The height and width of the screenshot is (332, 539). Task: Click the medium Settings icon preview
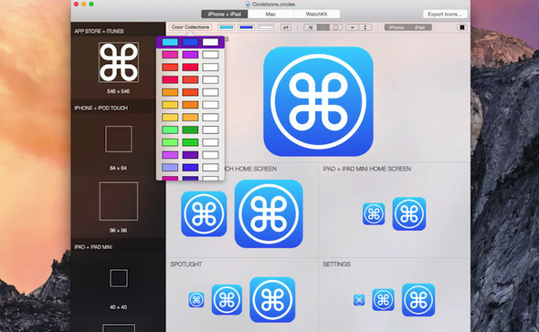pyautogui.click(x=384, y=300)
